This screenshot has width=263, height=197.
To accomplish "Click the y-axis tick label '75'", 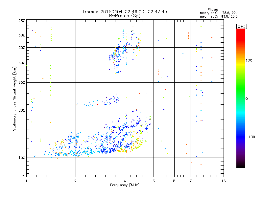I will tap(23, 176).
